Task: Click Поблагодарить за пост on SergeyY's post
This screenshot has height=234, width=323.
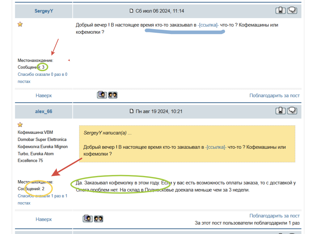Action: coord(274,96)
